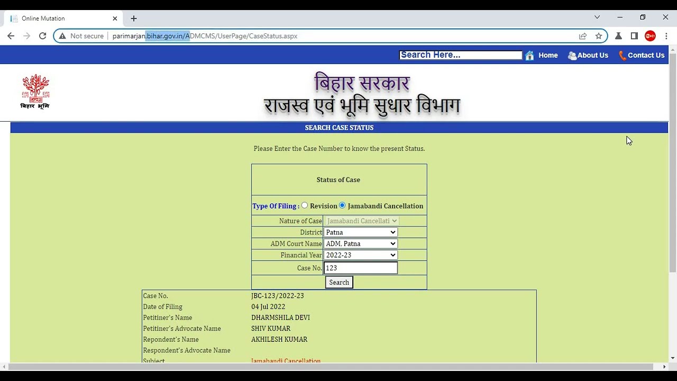Open the About Us link
This screenshot has width=677, height=381.
click(x=592, y=55)
